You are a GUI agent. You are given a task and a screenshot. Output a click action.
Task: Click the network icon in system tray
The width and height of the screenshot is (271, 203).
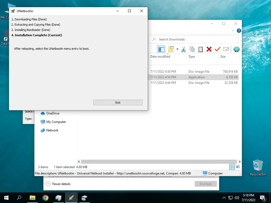click(x=231, y=198)
